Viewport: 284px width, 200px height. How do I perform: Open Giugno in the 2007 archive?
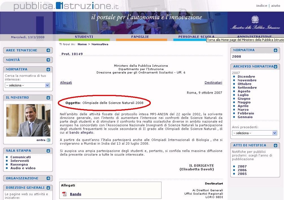[x=244, y=99]
